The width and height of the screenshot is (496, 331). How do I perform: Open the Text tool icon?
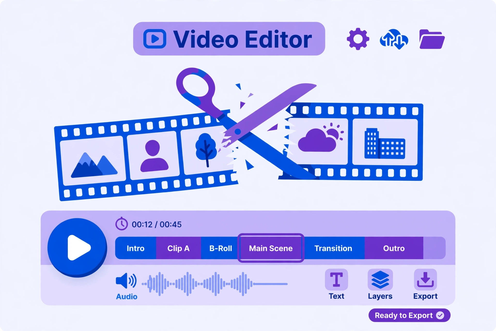[336, 280]
